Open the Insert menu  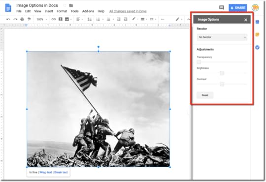pyautogui.click(x=49, y=11)
